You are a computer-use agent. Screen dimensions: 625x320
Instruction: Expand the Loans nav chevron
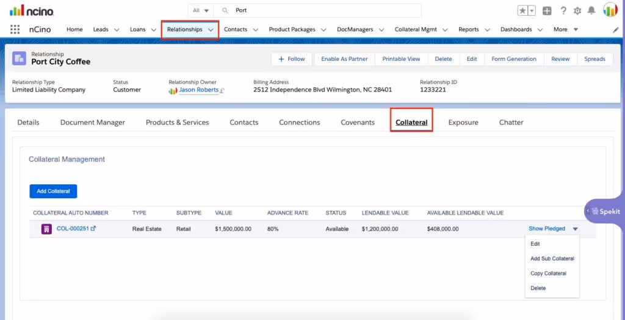coord(153,29)
